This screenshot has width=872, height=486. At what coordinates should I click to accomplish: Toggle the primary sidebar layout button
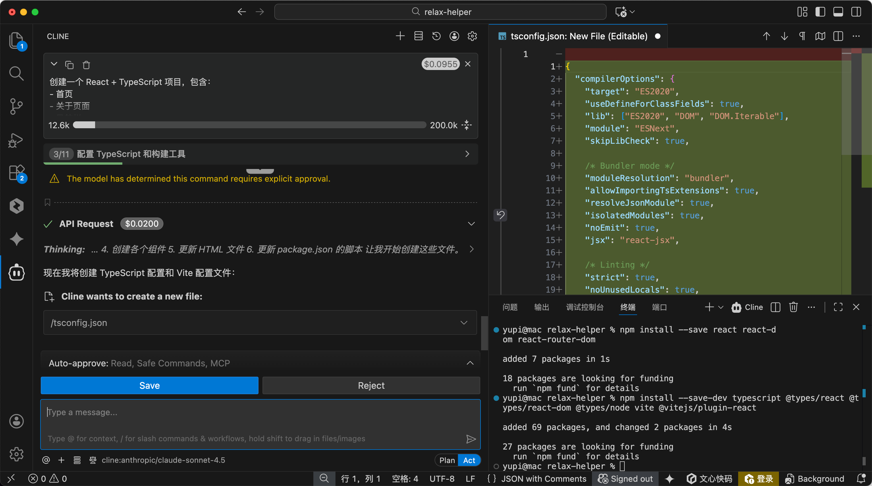click(x=820, y=12)
